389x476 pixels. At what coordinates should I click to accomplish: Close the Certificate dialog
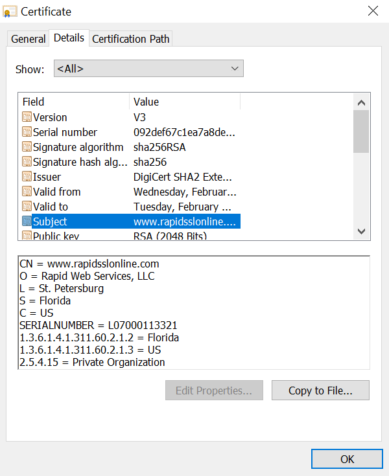(373, 11)
